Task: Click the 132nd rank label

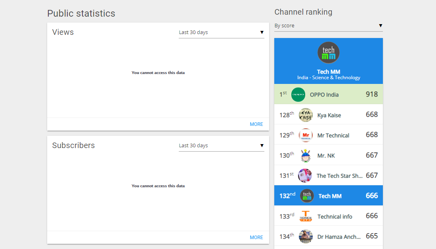Action: [287, 196]
